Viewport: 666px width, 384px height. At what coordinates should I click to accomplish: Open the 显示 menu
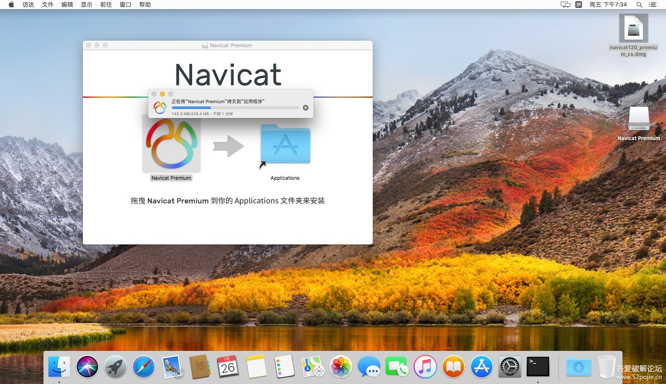pyautogui.click(x=87, y=5)
